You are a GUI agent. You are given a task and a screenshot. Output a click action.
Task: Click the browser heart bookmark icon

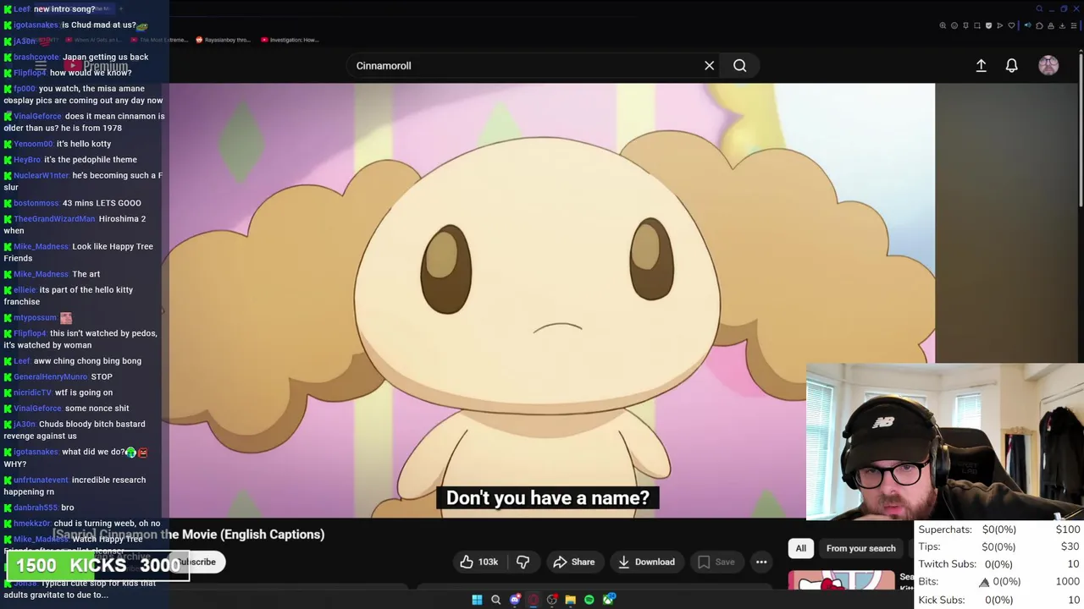coord(1011,25)
